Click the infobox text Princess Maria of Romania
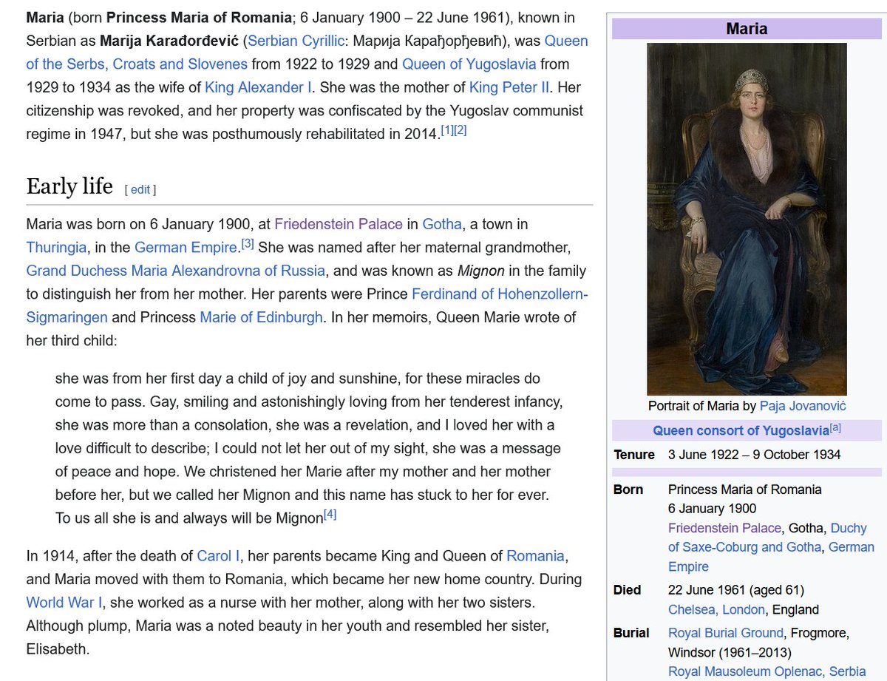The width and height of the screenshot is (887, 681). (744, 489)
